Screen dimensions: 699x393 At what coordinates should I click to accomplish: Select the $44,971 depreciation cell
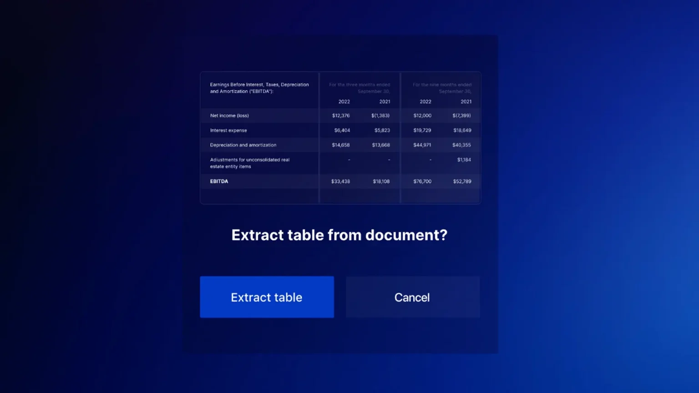tap(422, 145)
